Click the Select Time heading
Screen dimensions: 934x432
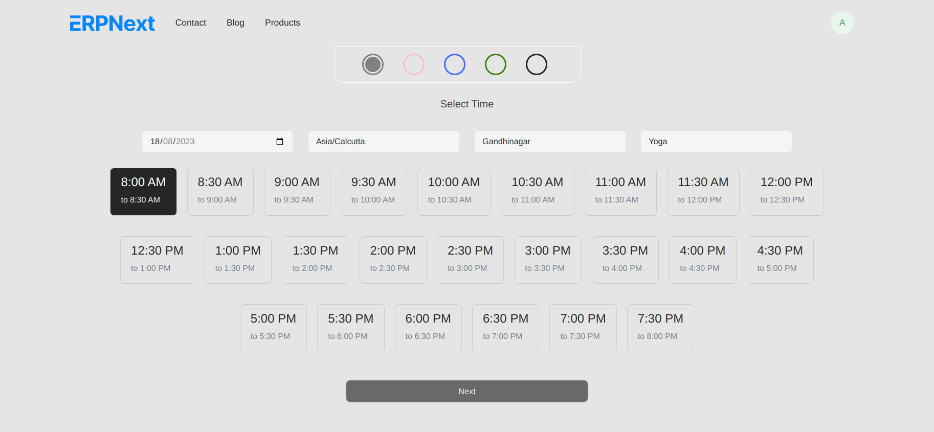point(467,104)
